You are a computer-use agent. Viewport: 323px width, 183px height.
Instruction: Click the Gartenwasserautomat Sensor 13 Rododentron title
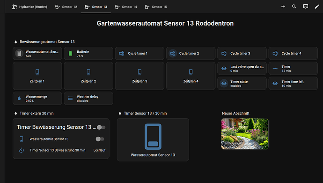(165, 23)
